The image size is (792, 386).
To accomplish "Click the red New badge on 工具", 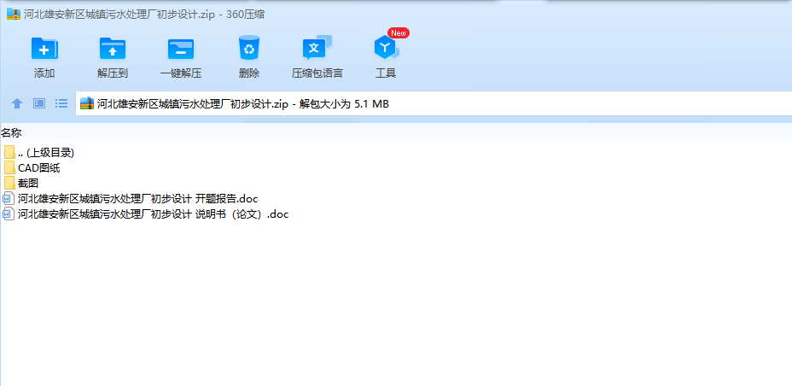I will coord(399,32).
